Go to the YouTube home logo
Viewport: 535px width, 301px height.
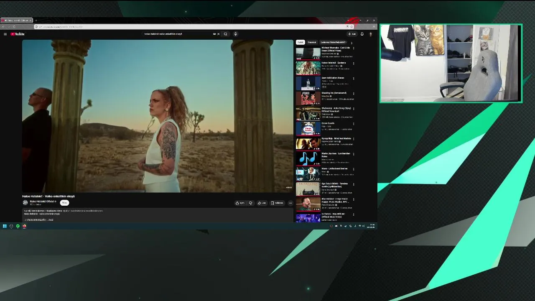18,34
